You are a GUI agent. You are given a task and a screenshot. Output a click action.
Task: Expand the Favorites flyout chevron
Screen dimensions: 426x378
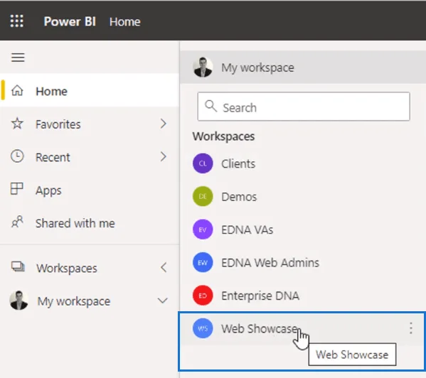pyautogui.click(x=163, y=124)
